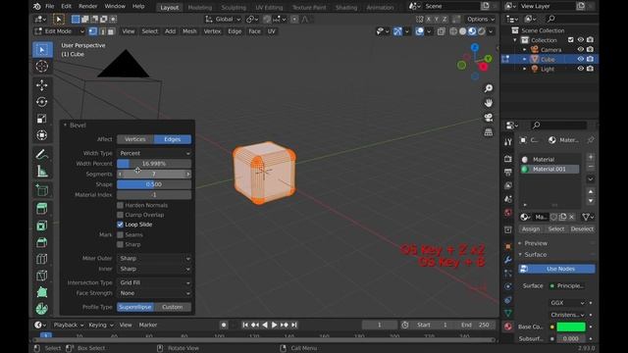The width and height of the screenshot is (628, 353).
Task: Open Miter Inner dropdown
Action: coord(154,269)
